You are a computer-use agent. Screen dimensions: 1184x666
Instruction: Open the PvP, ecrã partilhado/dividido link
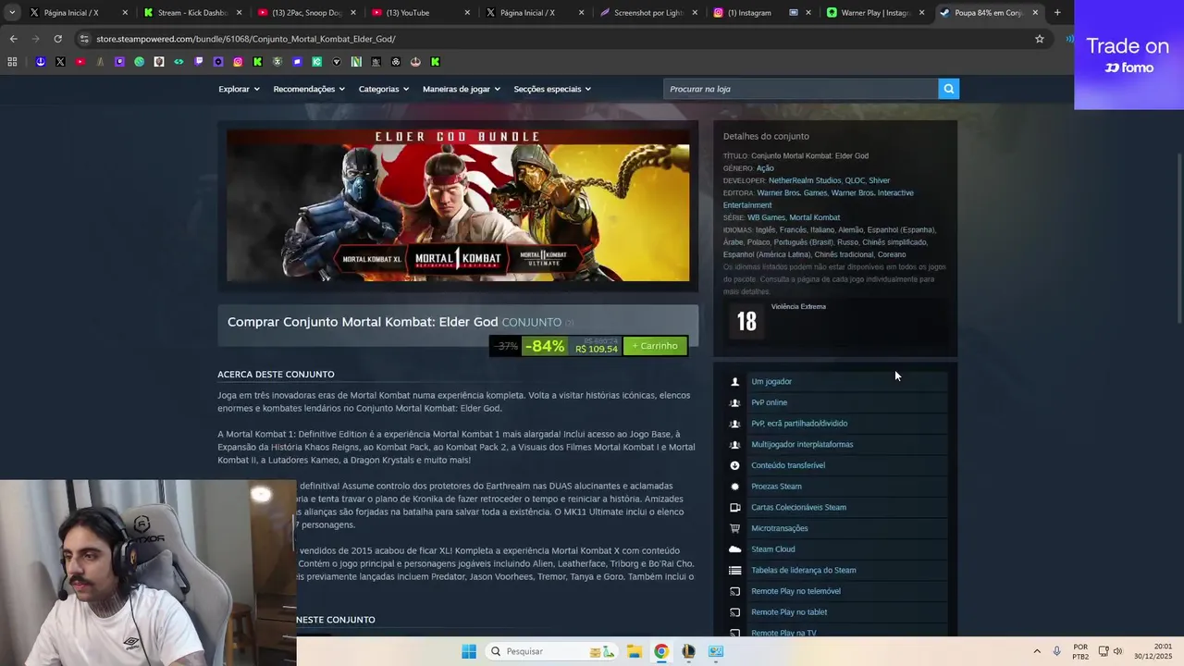[x=799, y=424]
